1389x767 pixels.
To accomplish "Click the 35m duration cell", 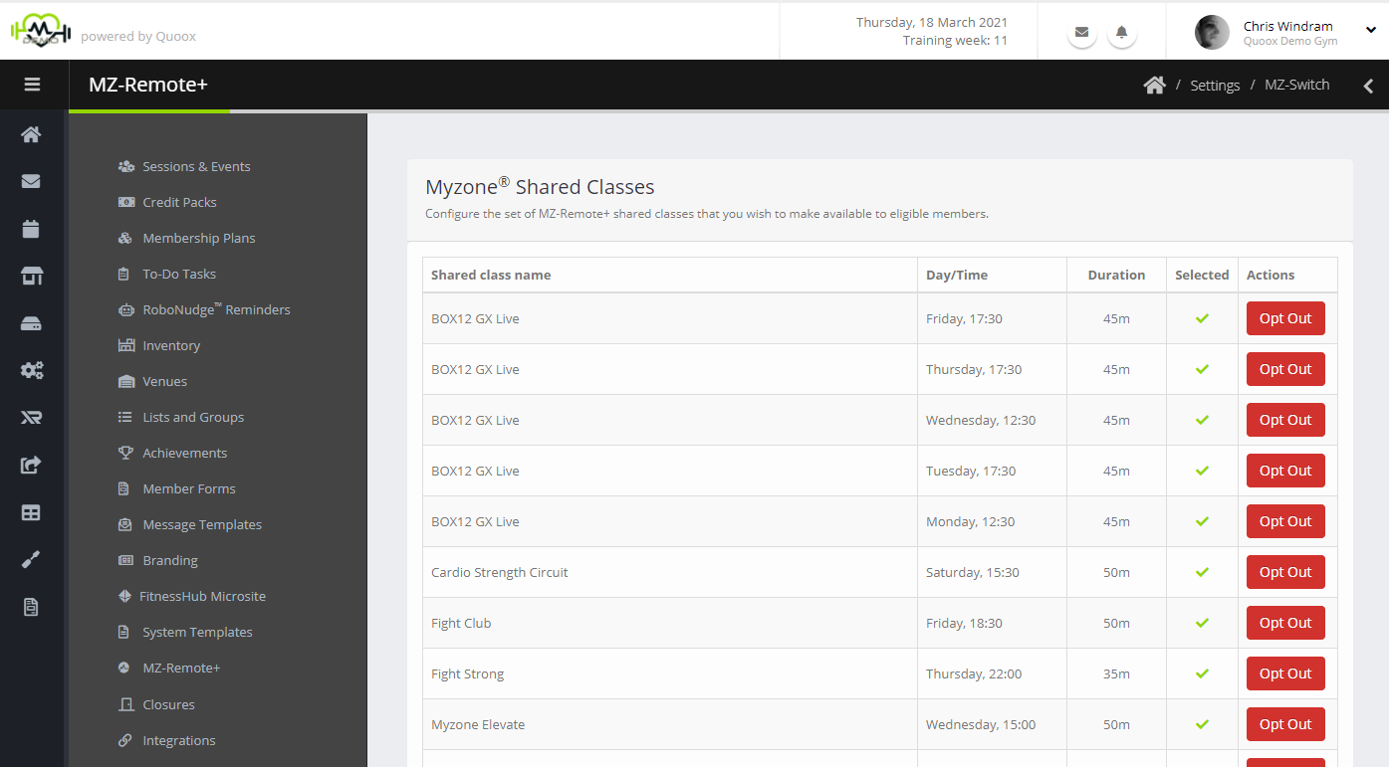I will coord(1116,673).
